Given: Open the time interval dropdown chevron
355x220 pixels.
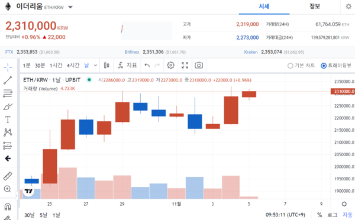Looking at the screenshot, I should click(95, 66).
